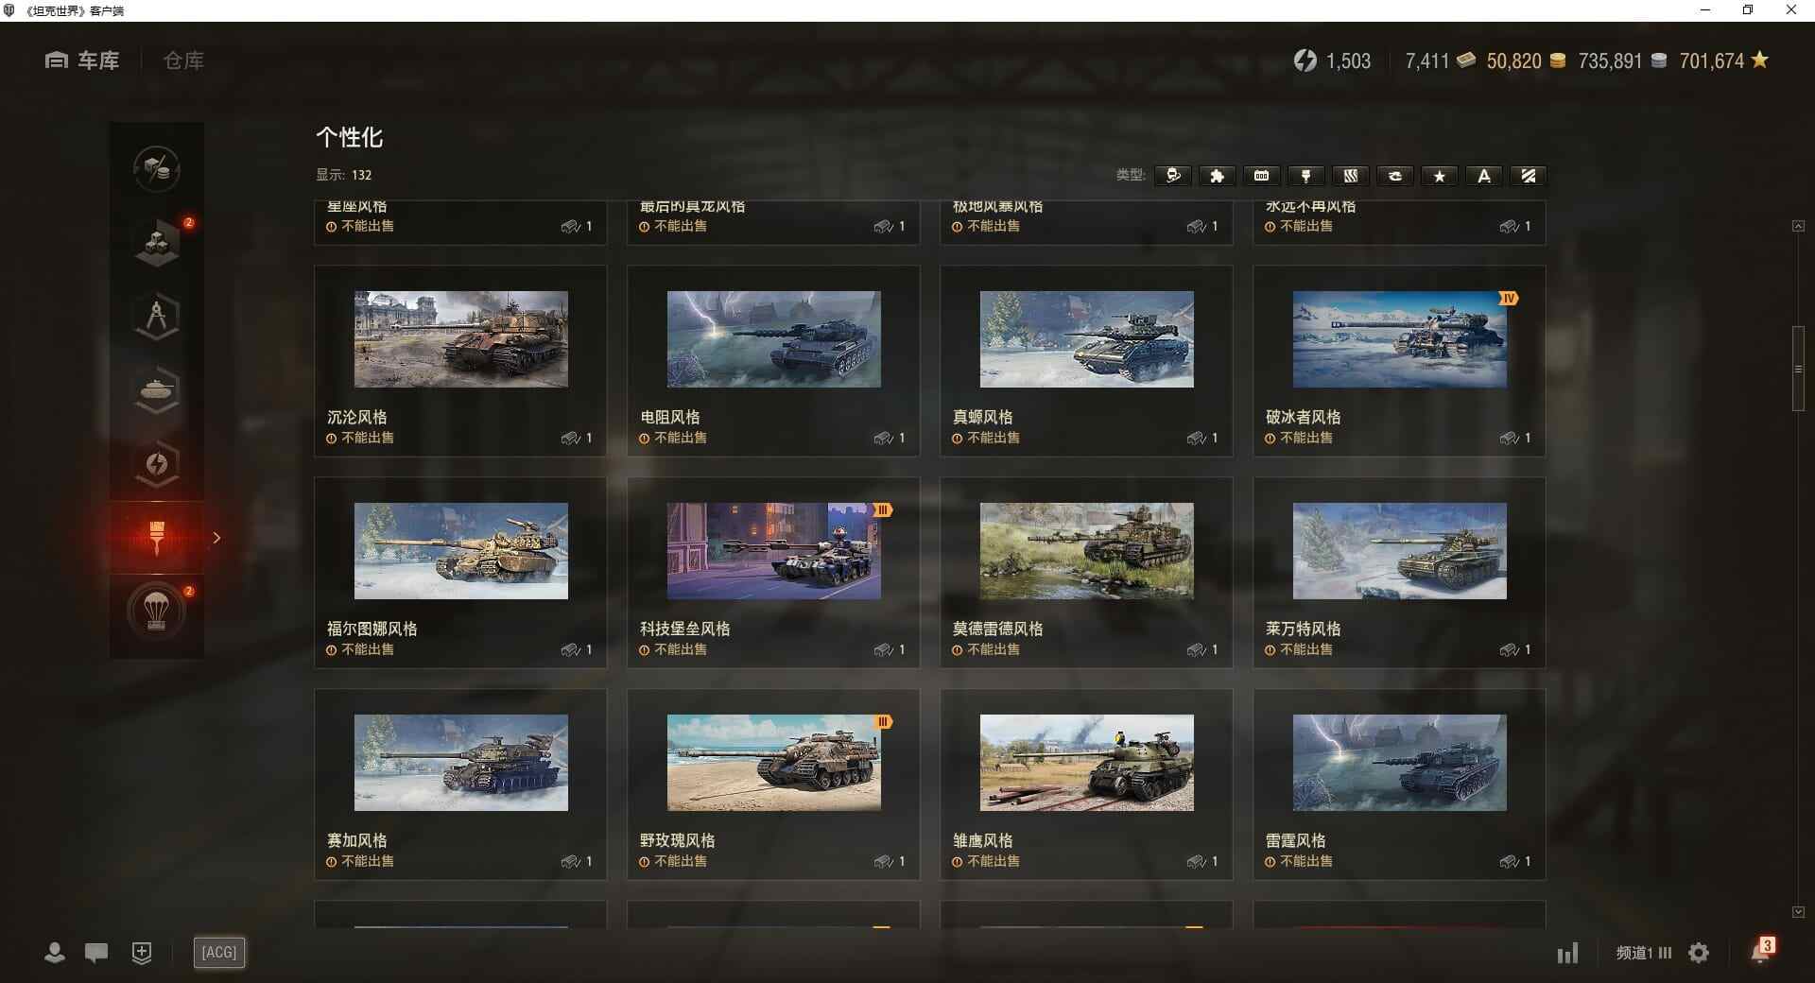Open the stacked crates stock section
This screenshot has width=1815, height=983.
pos(157,243)
